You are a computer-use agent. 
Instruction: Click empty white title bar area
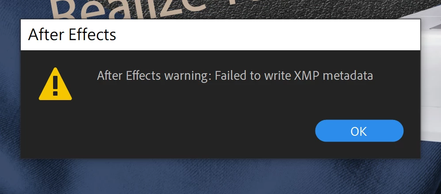pos(267,35)
